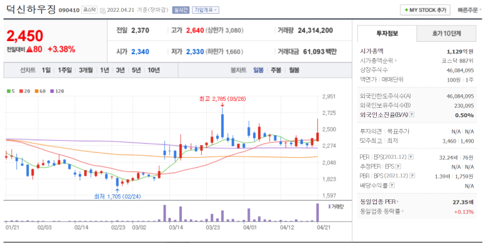Click the 최저 1,705 (02/24) chart marker

(x=117, y=196)
